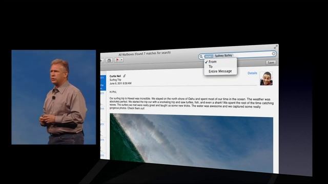This screenshot has width=328, height=184.
Task: Click the attached ocean wave photo
Action: 191,143
